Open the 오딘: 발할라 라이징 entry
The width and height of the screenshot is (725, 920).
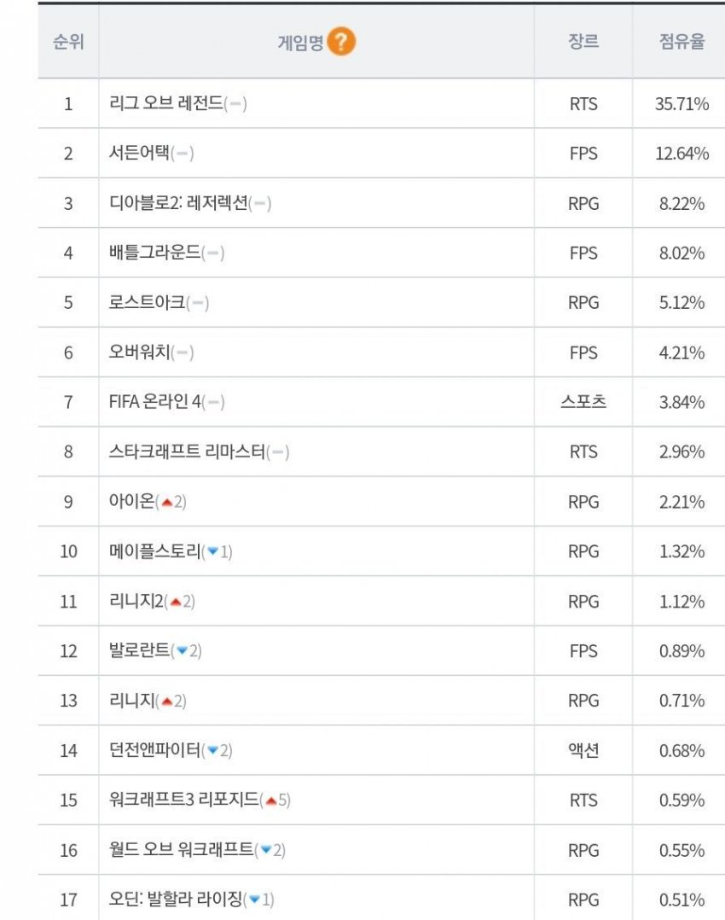(x=176, y=899)
